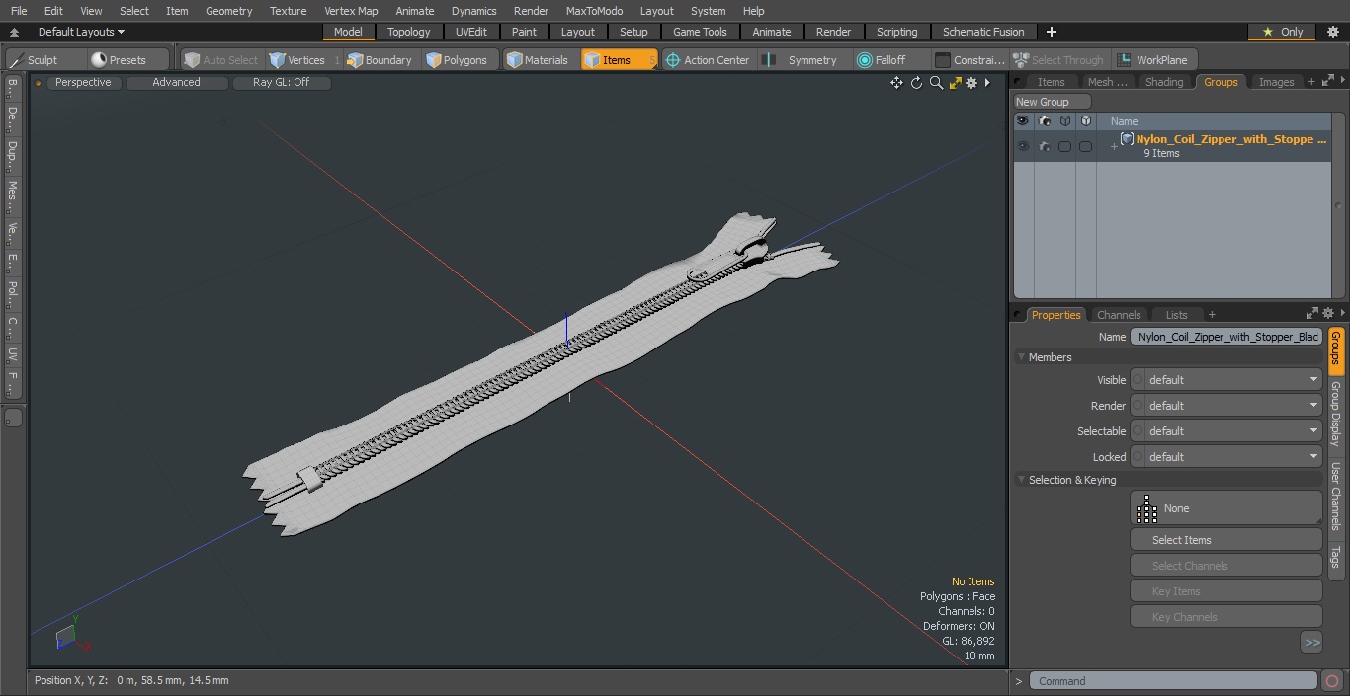Open viewport settings gear icon
This screenshot has height=696, width=1350.
[971, 83]
